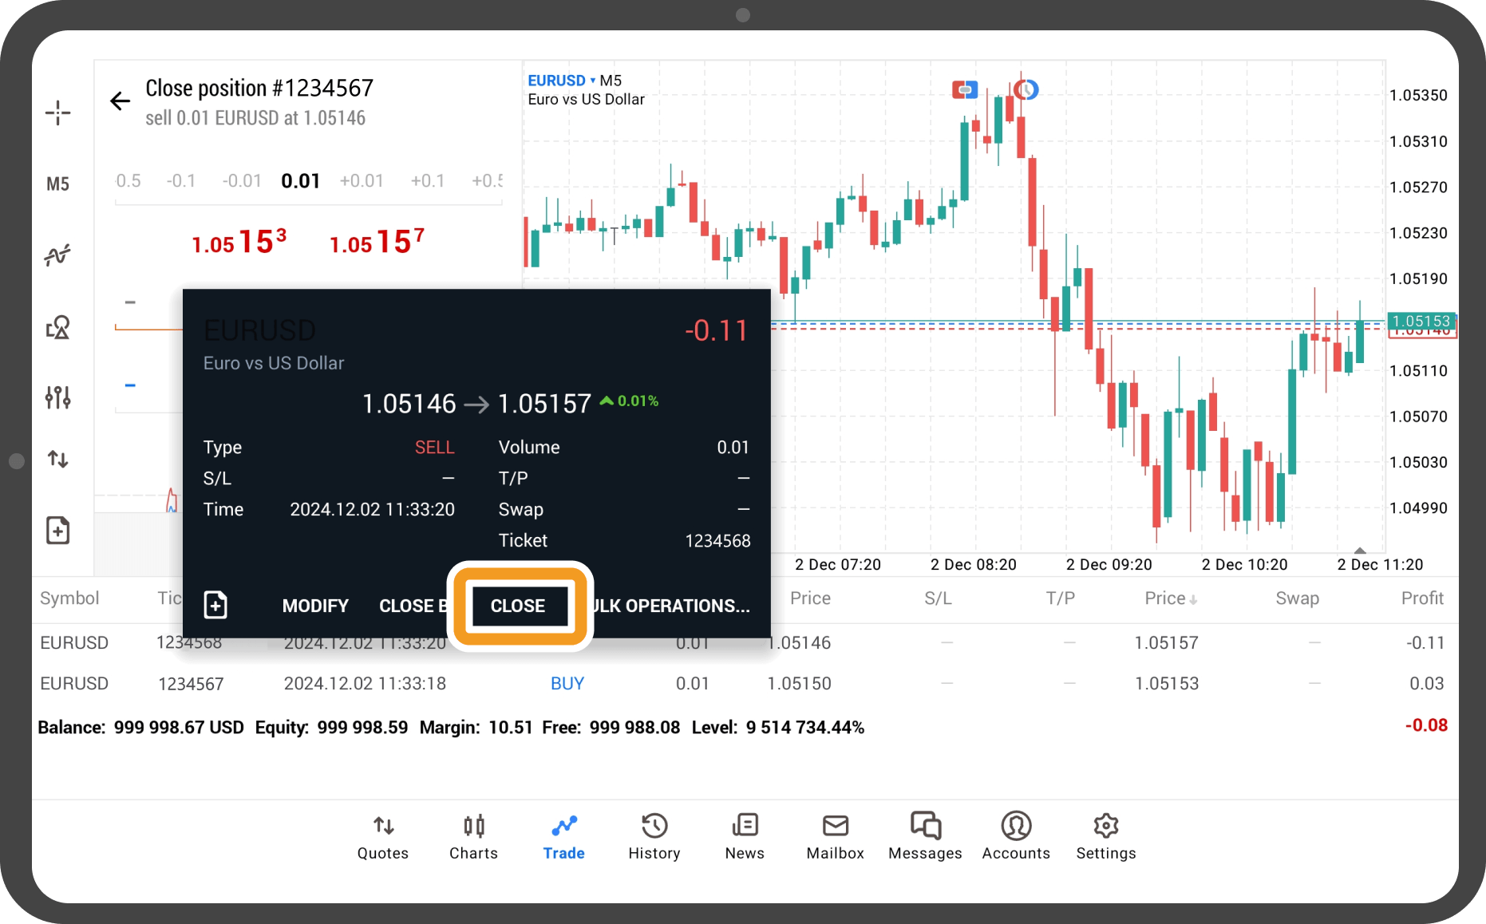Go back from Close position panel
Screen dimensions: 1486x924
tap(120, 101)
